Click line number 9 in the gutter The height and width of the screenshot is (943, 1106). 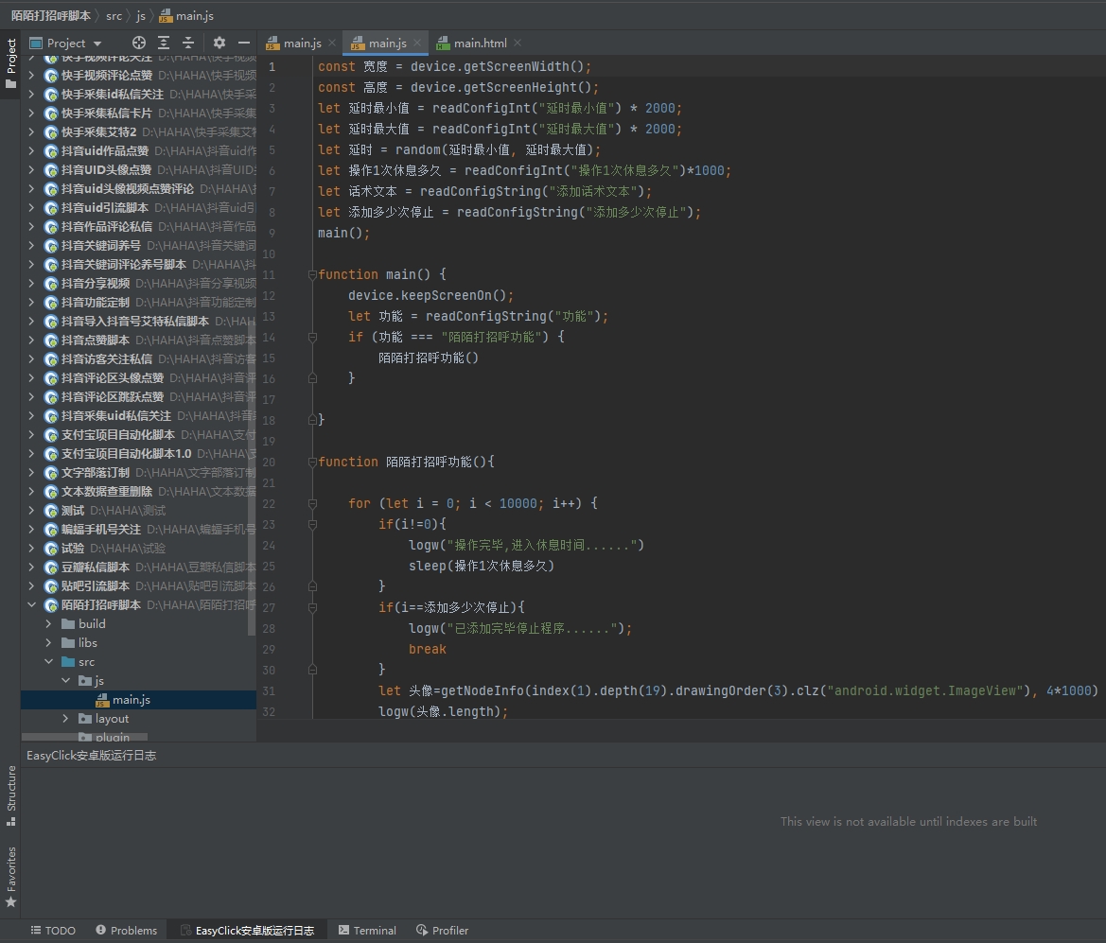[x=272, y=234]
